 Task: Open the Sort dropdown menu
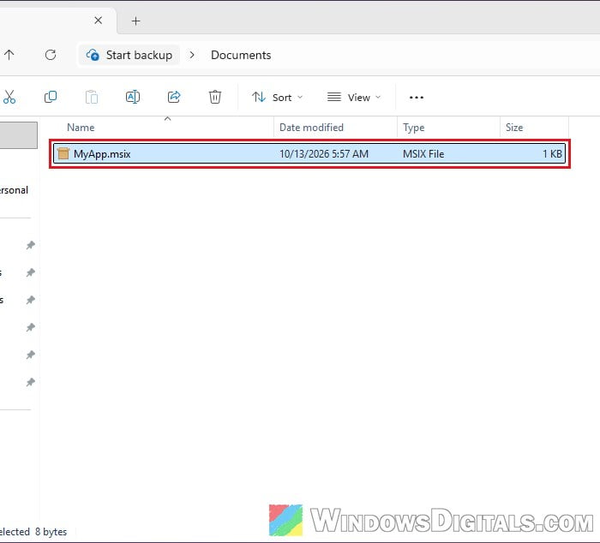(x=278, y=98)
